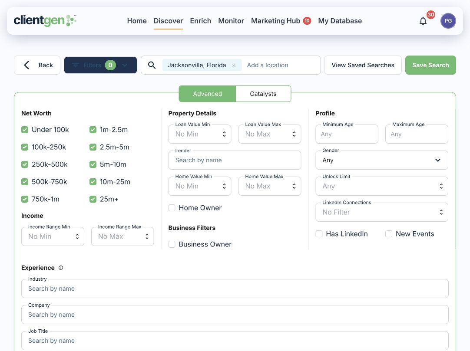Click the search magnifier icon

[152, 65]
